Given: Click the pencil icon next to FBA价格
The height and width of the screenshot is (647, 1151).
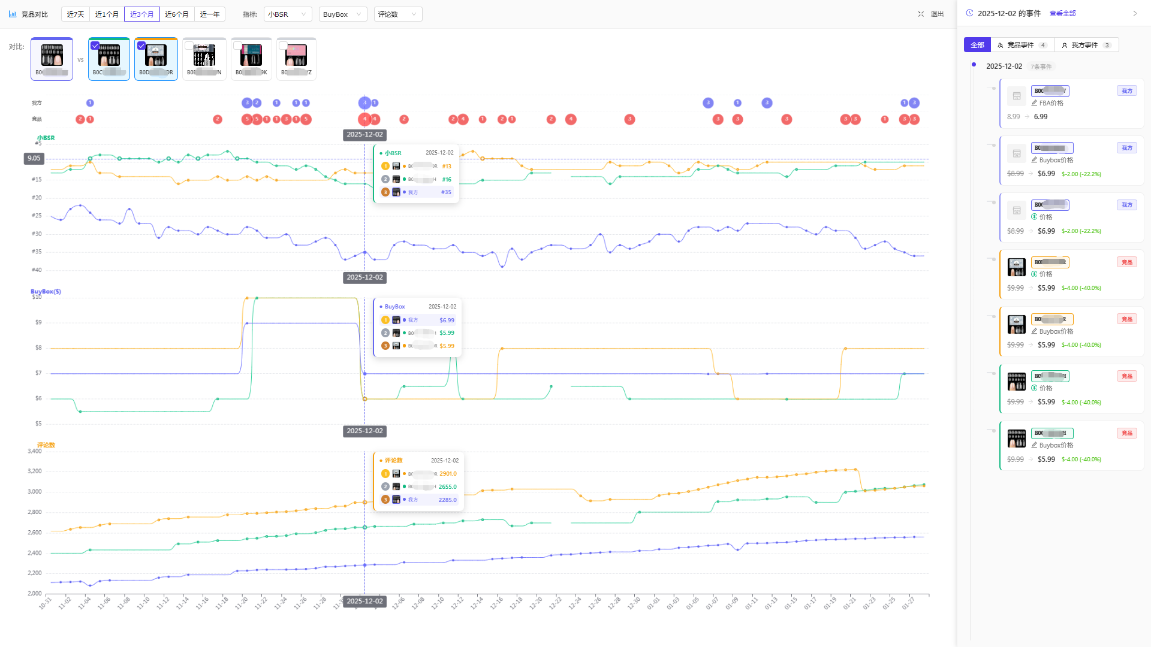Looking at the screenshot, I should coord(1034,103).
